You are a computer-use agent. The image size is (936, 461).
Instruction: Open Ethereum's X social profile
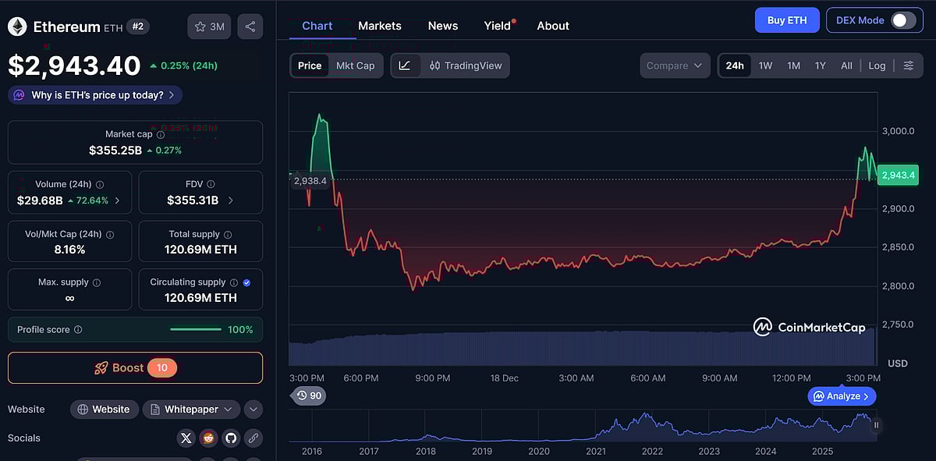186,438
